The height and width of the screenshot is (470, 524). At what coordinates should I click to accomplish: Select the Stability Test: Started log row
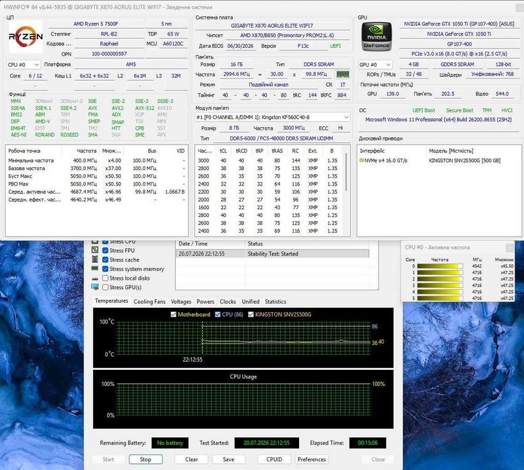point(272,254)
